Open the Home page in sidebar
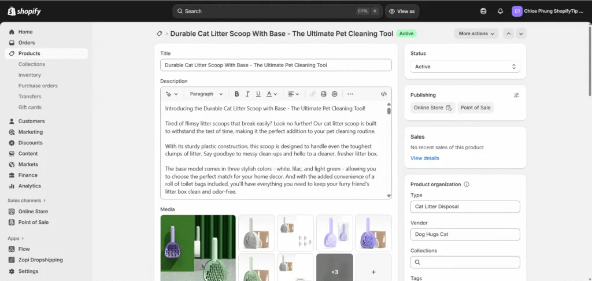Viewport: 592px width, 281px height. point(25,32)
